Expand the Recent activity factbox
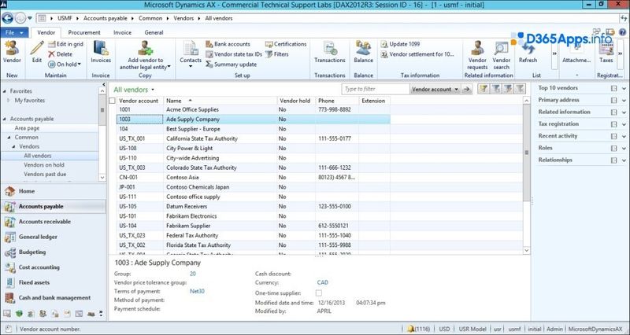This screenshot has width=630, height=335. pos(624,136)
